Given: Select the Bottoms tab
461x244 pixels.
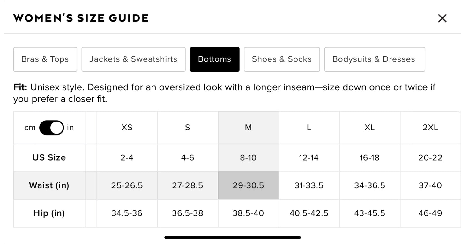Looking at the screenshot, I should pyautogui.click(x=214, y=59).
